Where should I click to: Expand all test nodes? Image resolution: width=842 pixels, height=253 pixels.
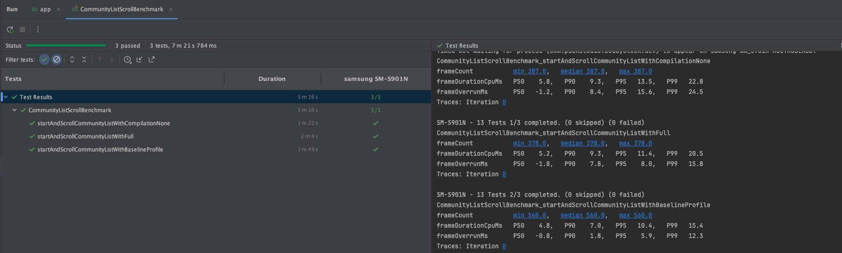pyautogui.click(x=72, y=59)
